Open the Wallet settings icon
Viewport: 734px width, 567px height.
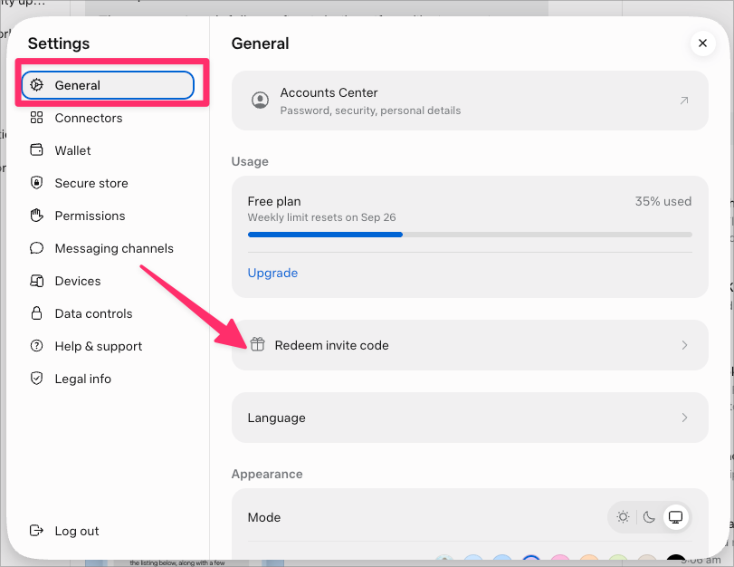36,150
